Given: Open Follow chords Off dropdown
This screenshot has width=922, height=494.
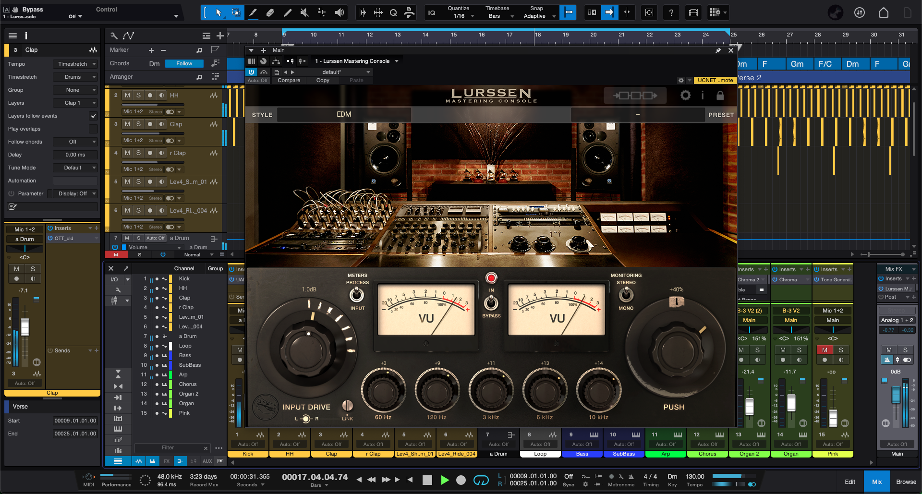Looking at the screenshot, I should pyautogui.click(x=75, y=142).
